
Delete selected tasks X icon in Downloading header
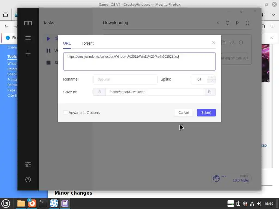tap(218, 23)
